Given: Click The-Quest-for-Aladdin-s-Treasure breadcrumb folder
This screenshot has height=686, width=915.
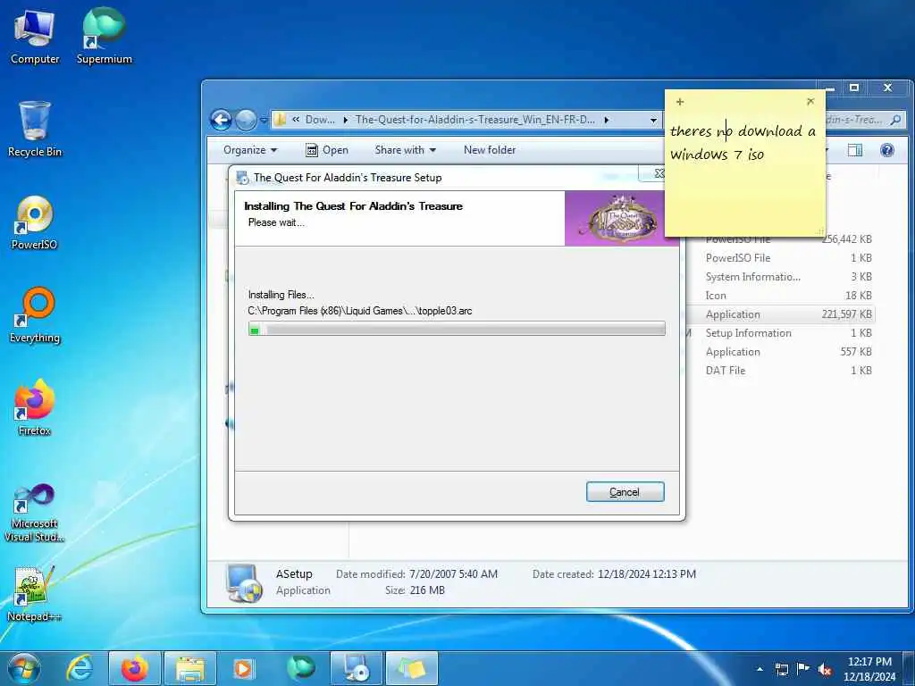Looking at the screenshot, I should [475, 120].
